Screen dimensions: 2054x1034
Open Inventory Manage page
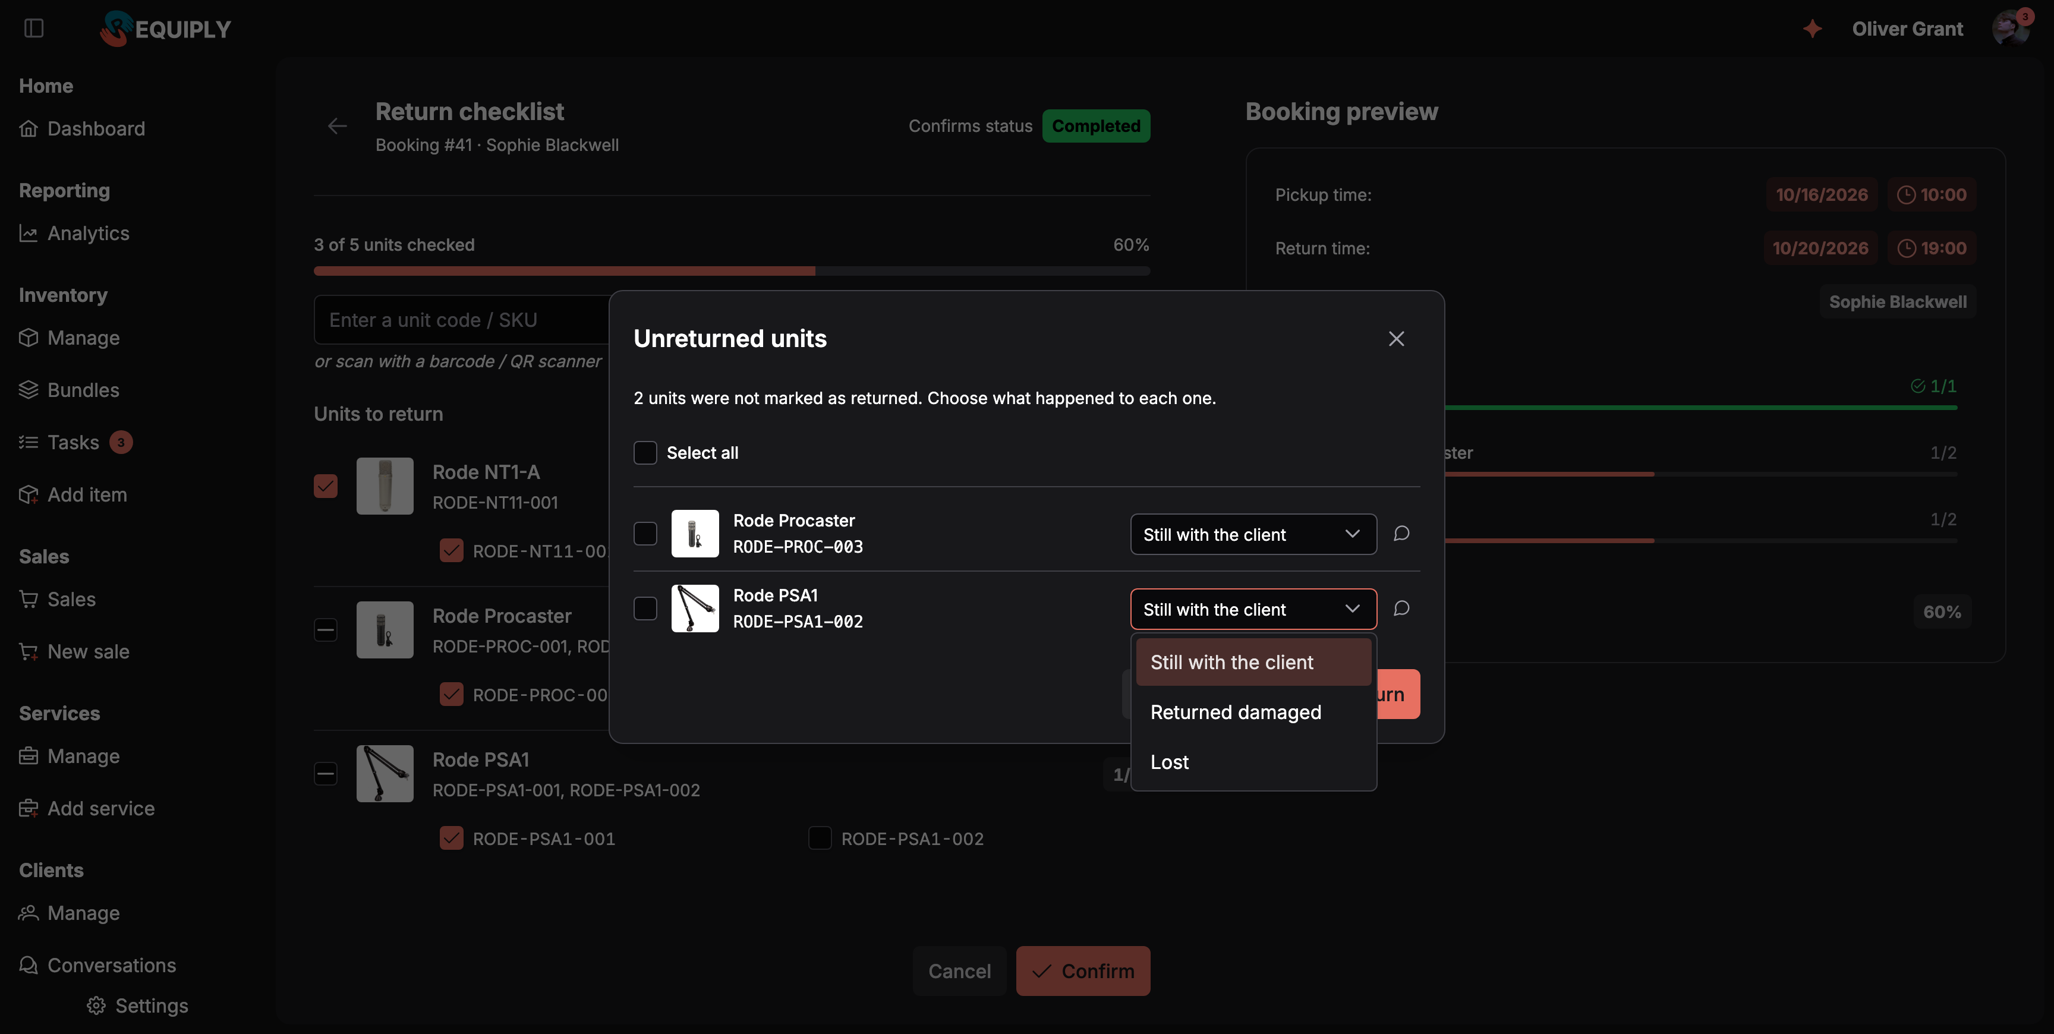pos(70,337)
